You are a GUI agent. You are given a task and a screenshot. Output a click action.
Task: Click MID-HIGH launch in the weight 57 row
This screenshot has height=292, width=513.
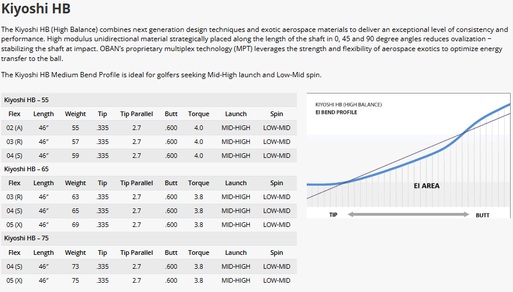236,142
